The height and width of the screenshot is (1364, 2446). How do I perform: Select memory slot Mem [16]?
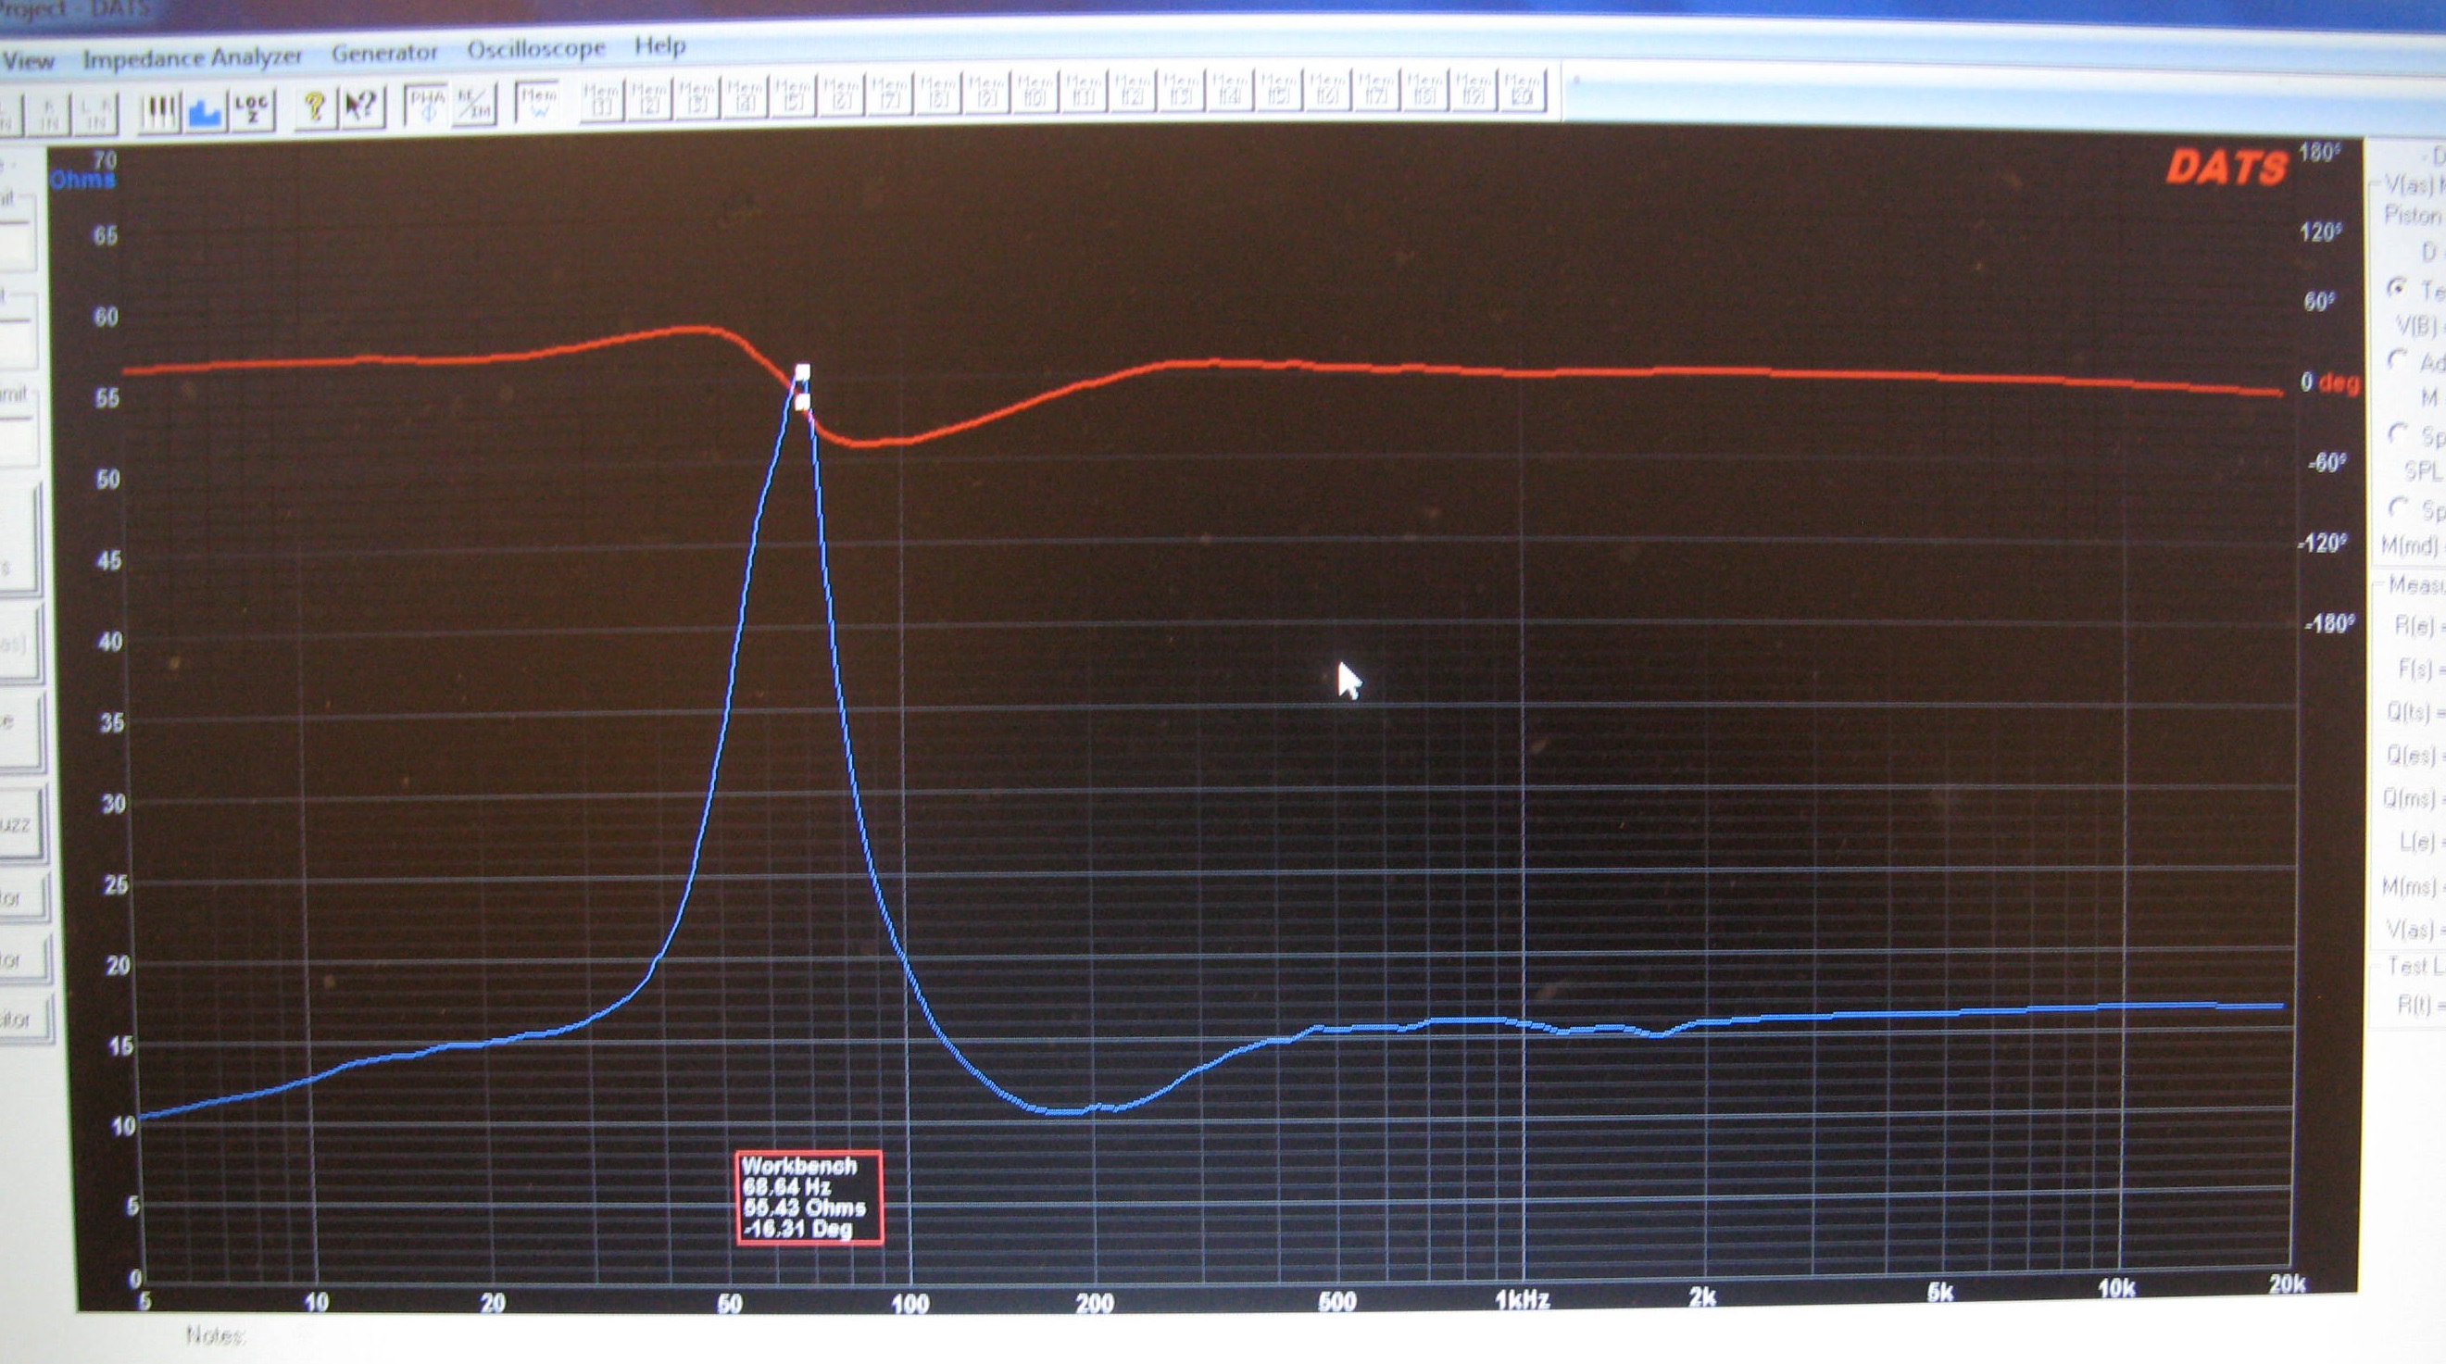1327,88
